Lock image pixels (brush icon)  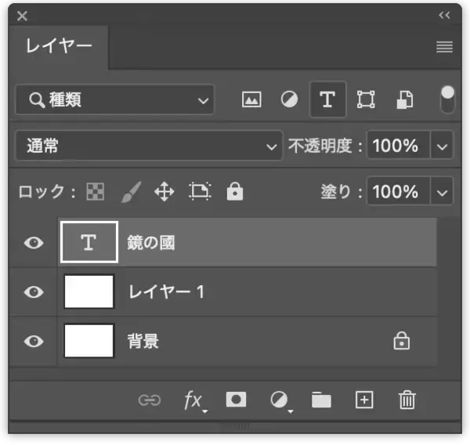coord(132,192)
